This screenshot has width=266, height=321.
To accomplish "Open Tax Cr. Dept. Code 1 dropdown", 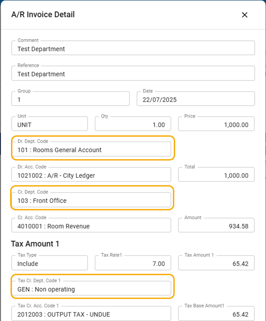I will click(91, 288).
